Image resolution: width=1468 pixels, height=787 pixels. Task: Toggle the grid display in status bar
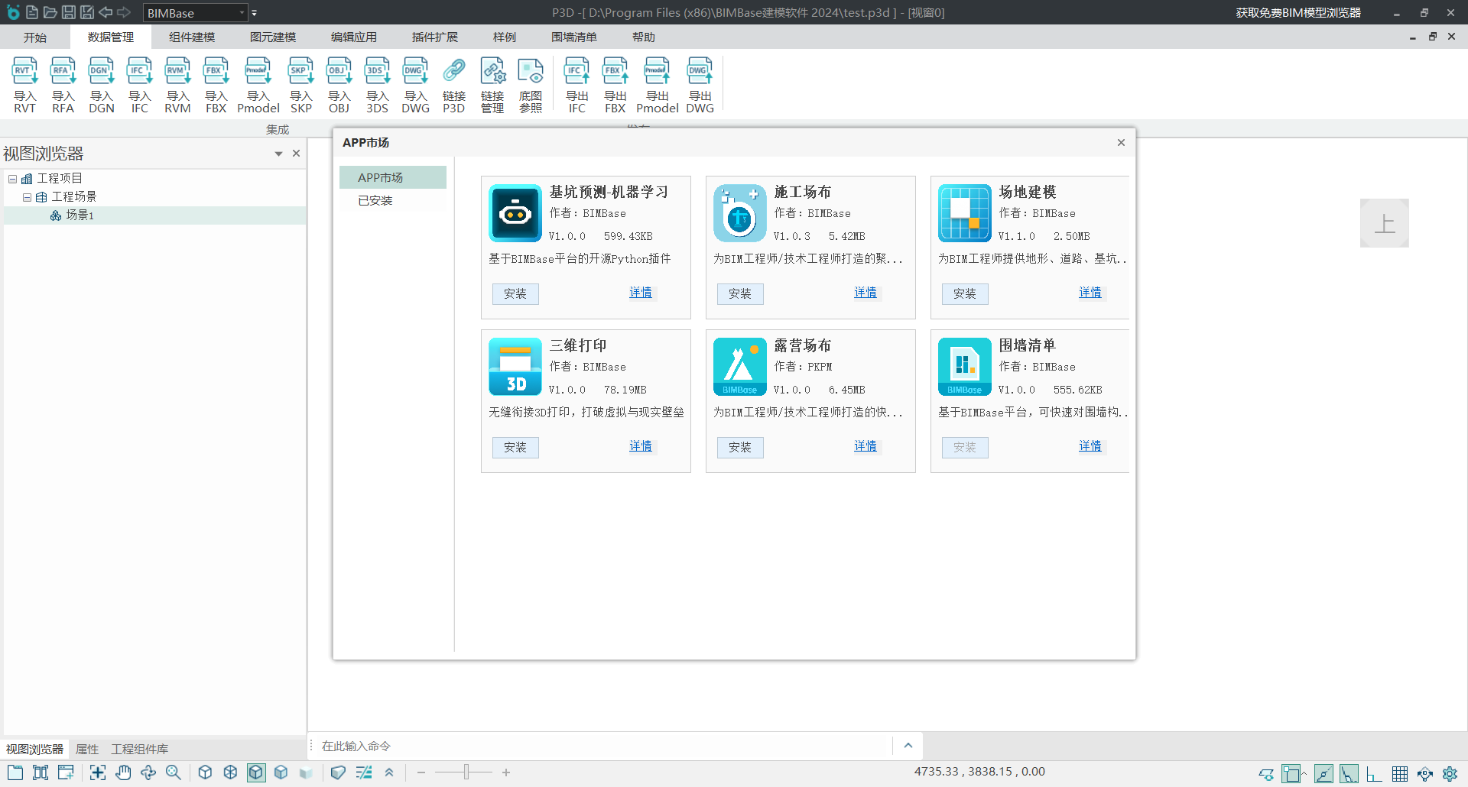(x=1399, y=774)
